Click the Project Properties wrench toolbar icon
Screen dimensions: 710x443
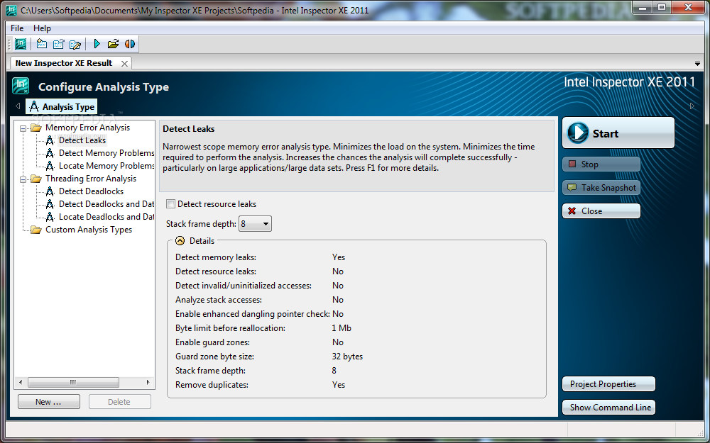[x=75, y=44]
